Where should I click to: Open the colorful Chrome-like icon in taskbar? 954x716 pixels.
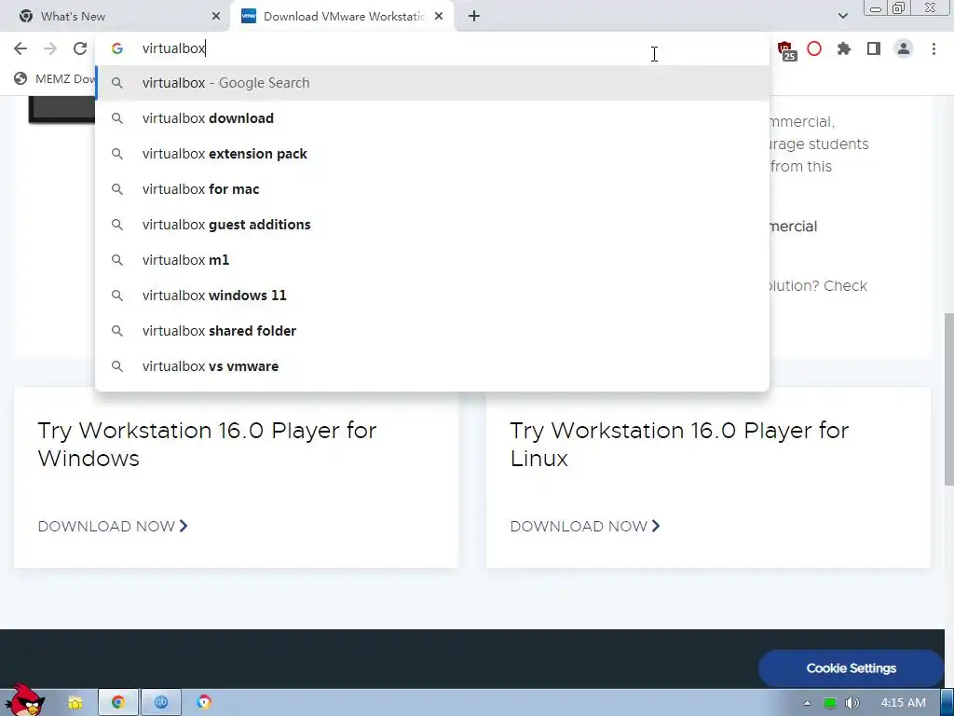204,702
